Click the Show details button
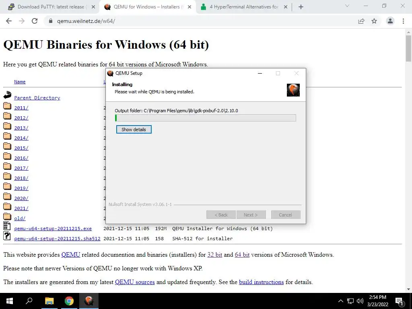412x309 pixels. click(x=134, y=129)
